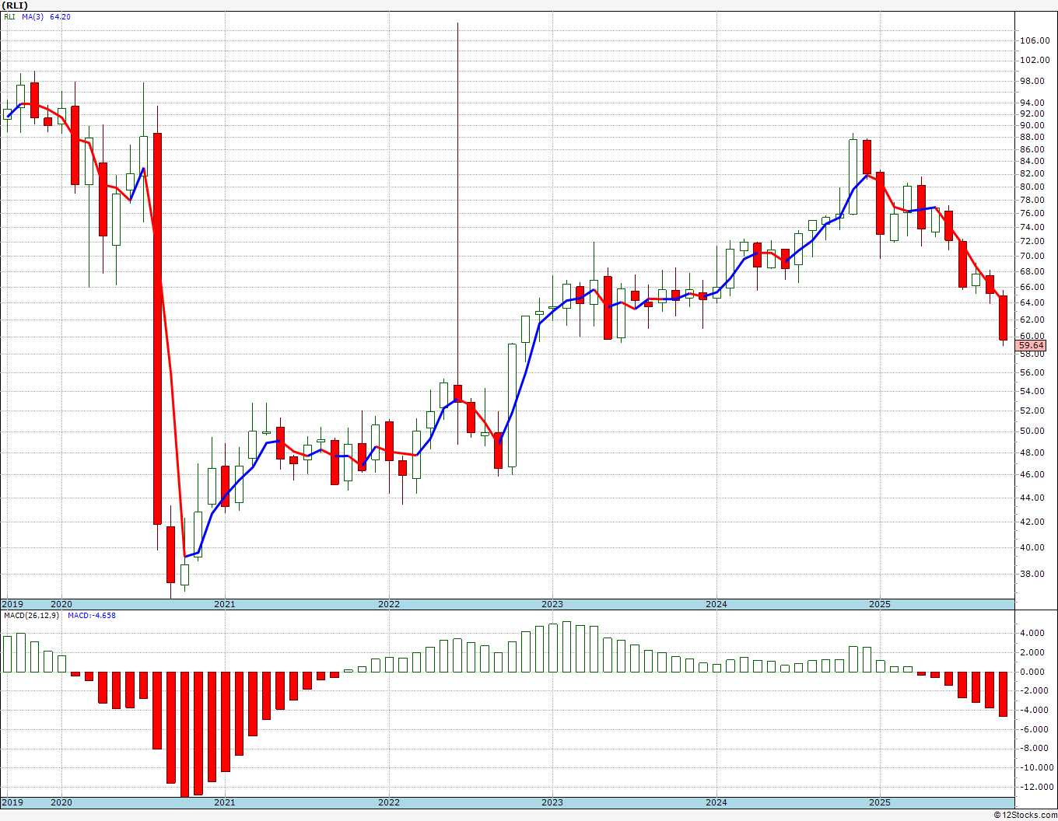This screenshot has height=821, width=1058.
Task: Click the last red MACD histogram bar
Action: [1004, 693]
